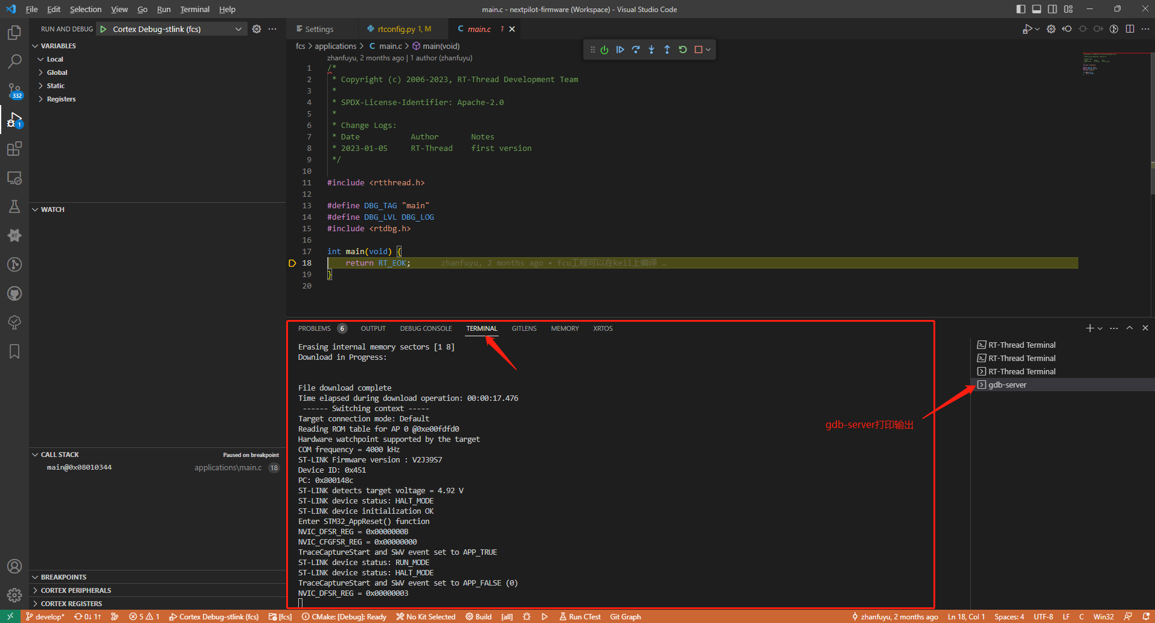1155x623 pixels.
Task: Click UTF-8 encoding in status bar
Action: click(1043, 616)
